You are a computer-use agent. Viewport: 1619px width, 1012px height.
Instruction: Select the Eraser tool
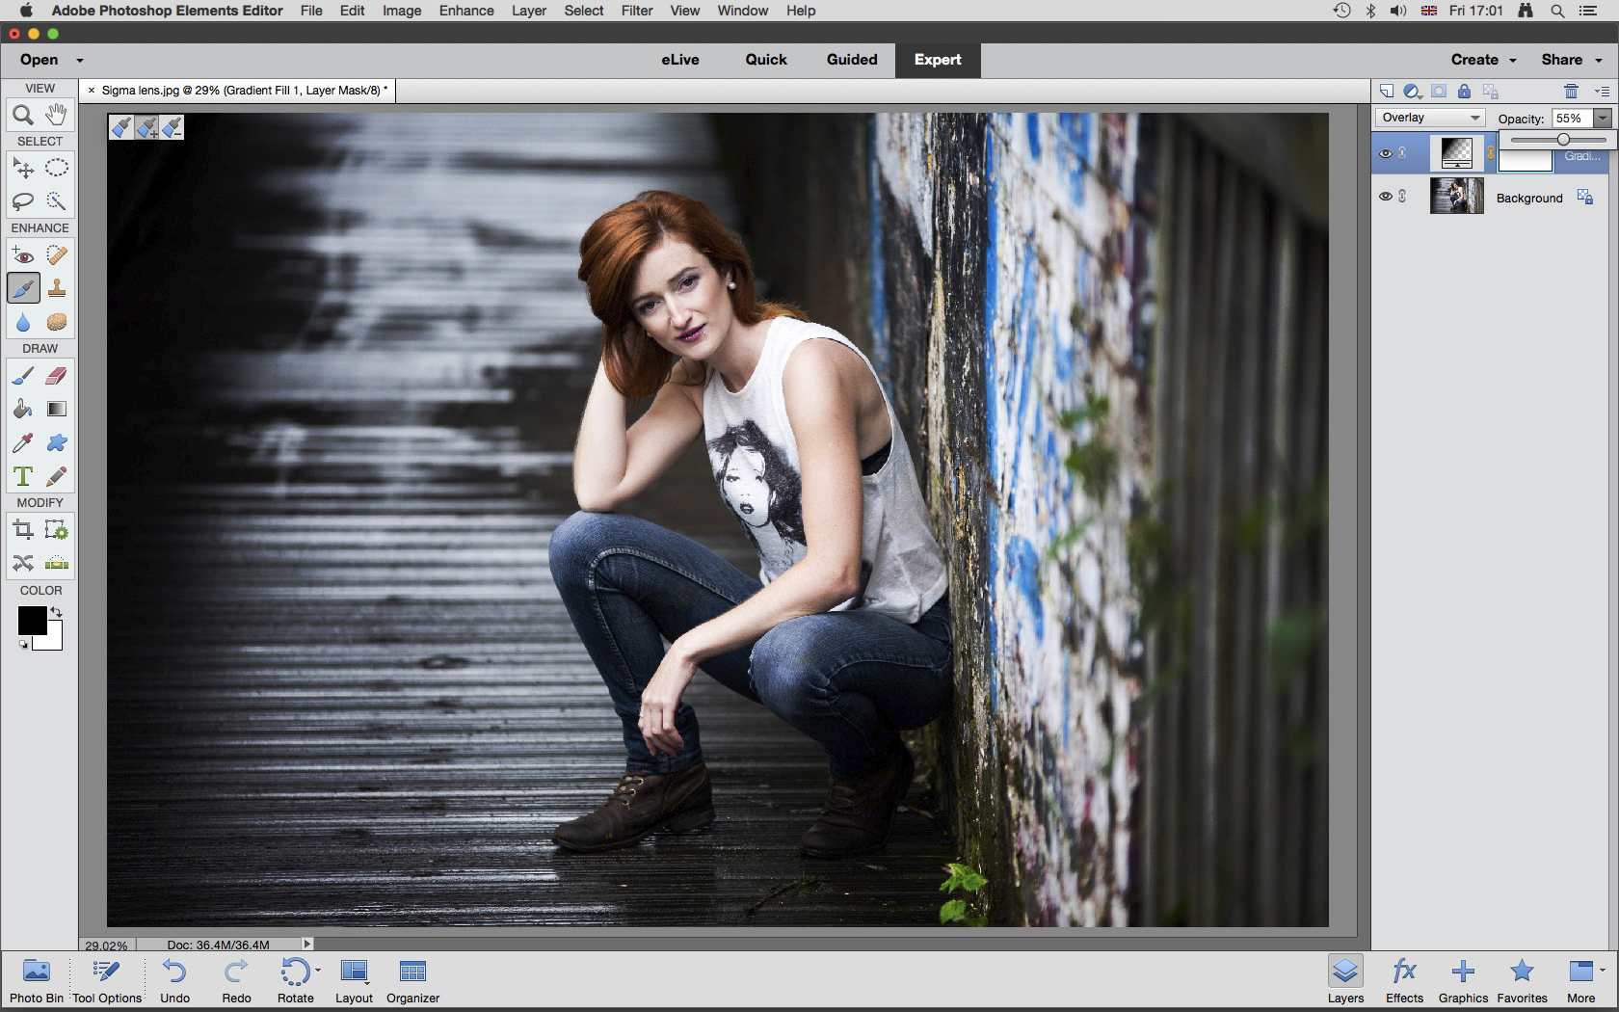click(57, 376)
